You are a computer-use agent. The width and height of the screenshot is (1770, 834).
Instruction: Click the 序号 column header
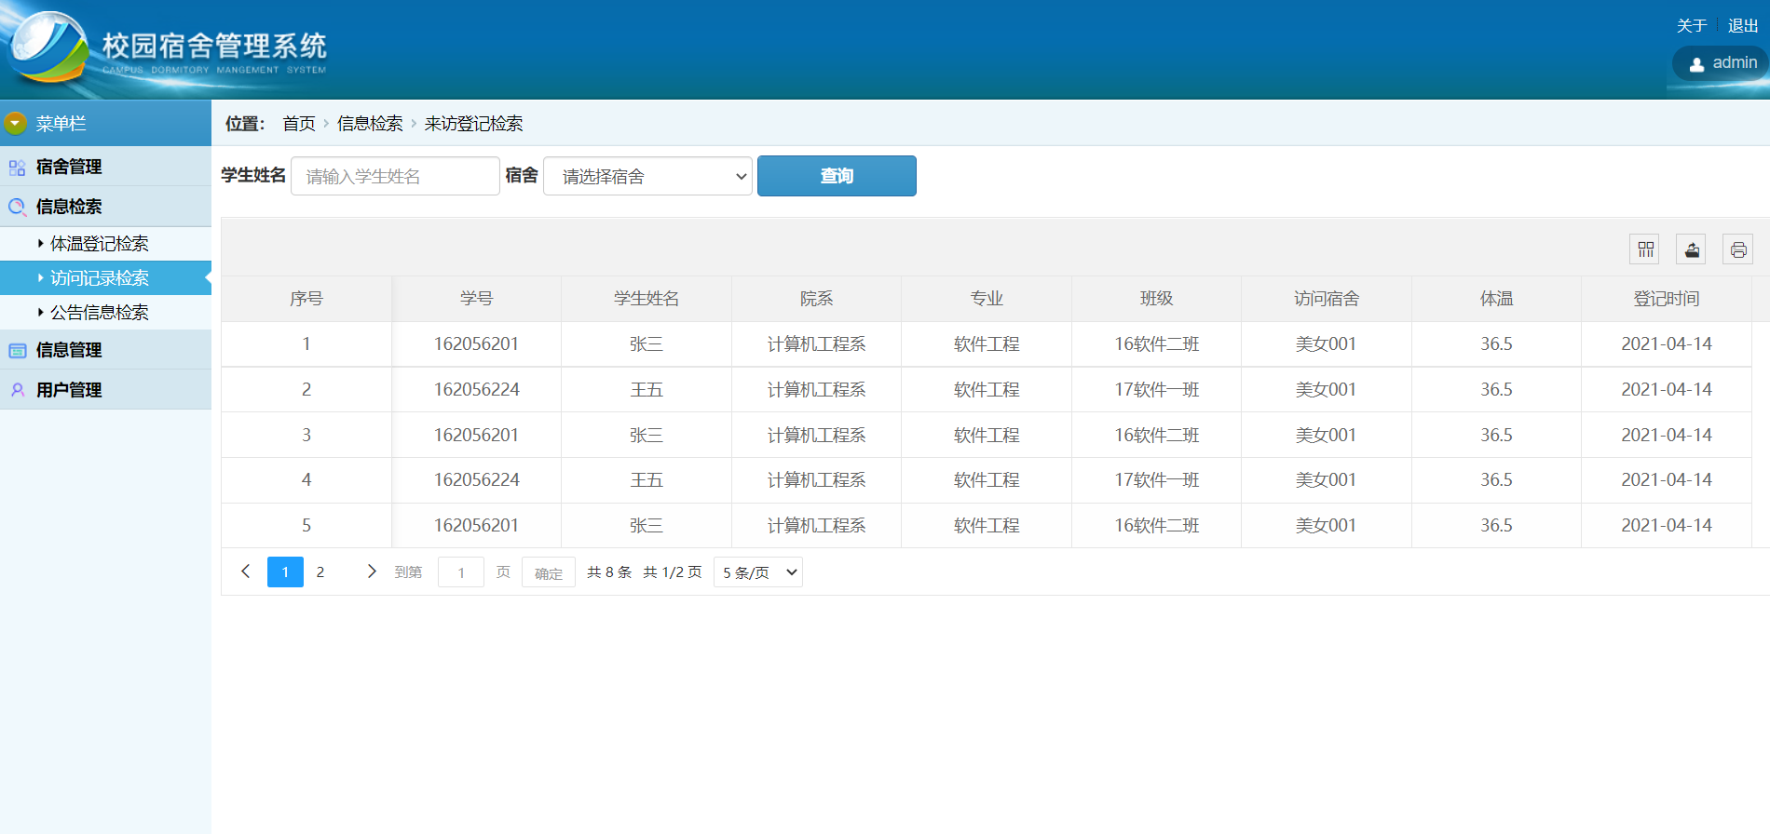(306, 299)
